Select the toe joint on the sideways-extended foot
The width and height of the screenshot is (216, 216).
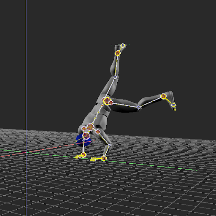point(174,105)
